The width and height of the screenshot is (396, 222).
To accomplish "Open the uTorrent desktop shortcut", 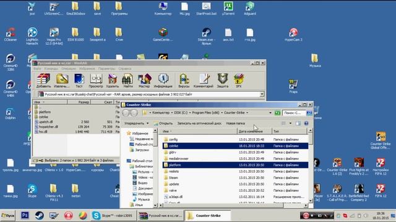I will pos(228,8).
